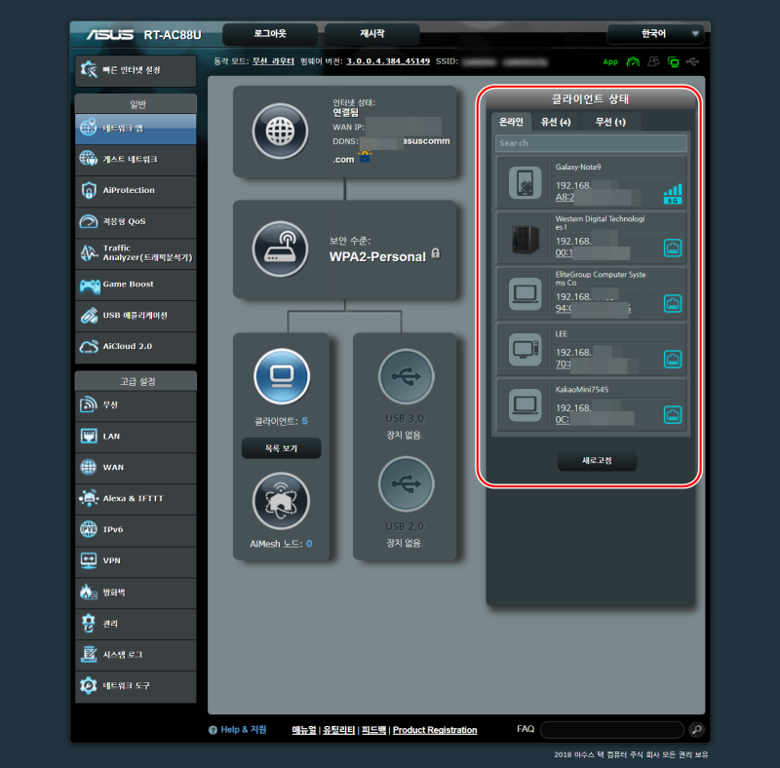Click the USB 애플리케이션 sidebar icon

click(x=89, y=316)
